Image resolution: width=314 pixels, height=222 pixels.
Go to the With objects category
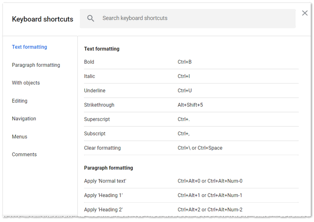(x=26, y=83)
